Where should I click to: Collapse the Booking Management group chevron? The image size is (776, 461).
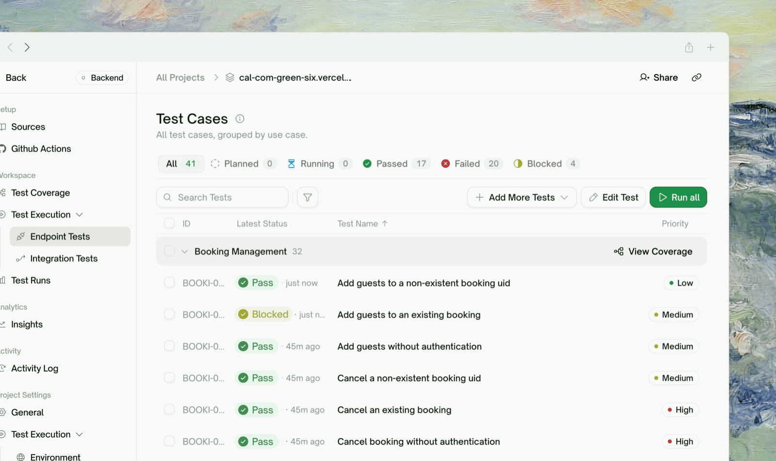click(184, 251)
